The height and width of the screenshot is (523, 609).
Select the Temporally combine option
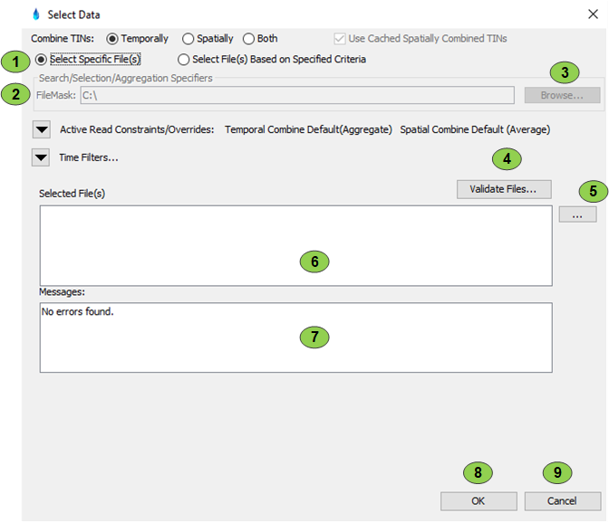click(x=113, y=39)
